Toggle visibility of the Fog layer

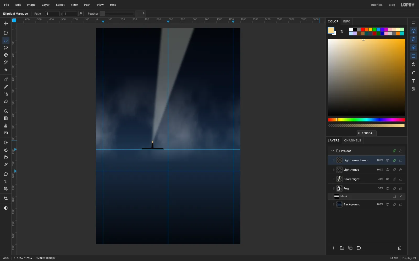(388, 188)
